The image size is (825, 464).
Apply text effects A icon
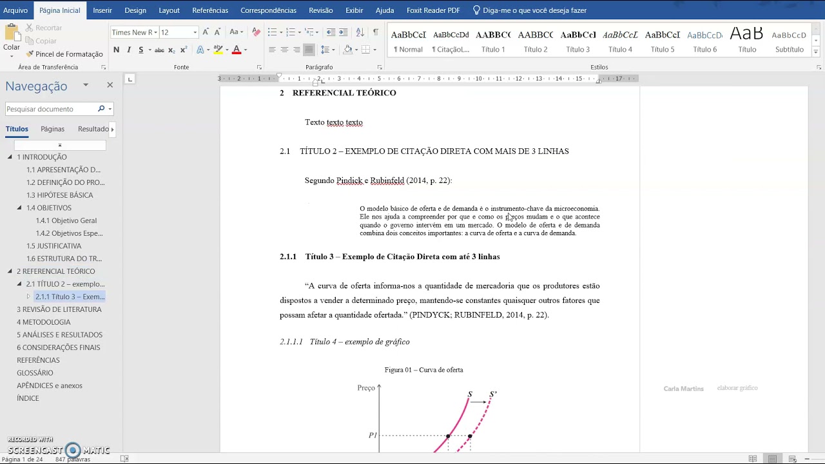pos(200,50)
